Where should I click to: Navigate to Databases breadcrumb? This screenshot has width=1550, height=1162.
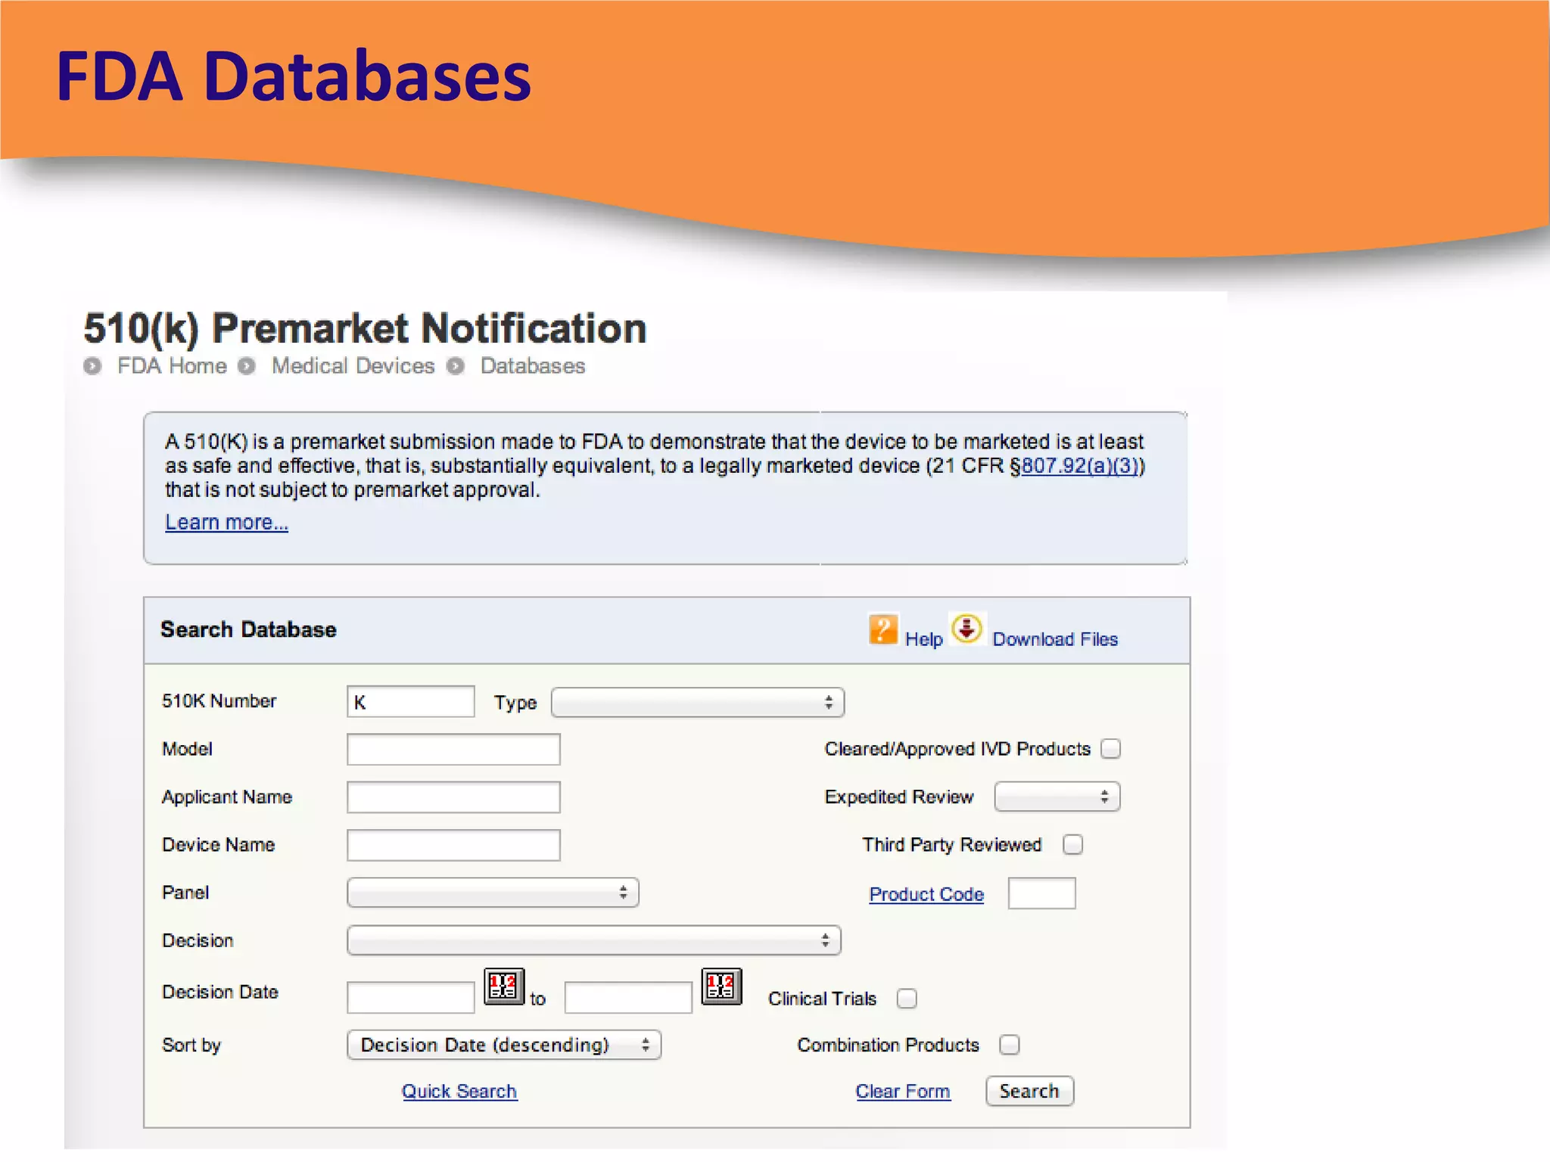pos(533,366)
